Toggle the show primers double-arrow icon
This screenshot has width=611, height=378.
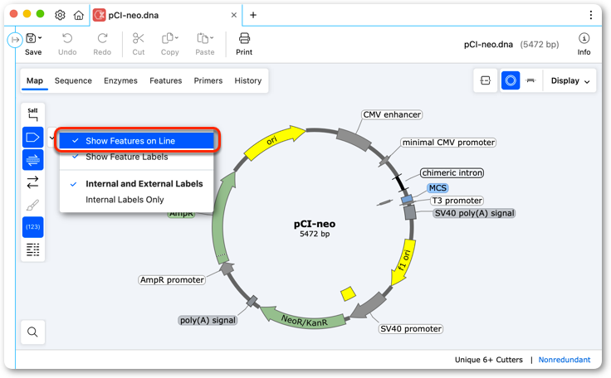[x=32, y=160]
